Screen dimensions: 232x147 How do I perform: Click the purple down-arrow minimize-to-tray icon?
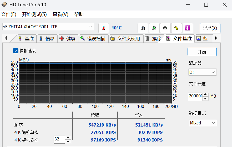click(x=188, y=28)
